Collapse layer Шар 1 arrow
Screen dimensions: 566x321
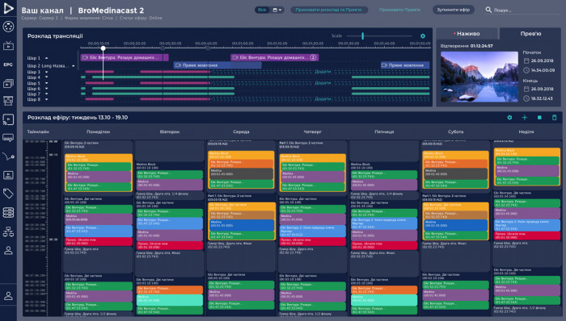(x=46, y=58)
